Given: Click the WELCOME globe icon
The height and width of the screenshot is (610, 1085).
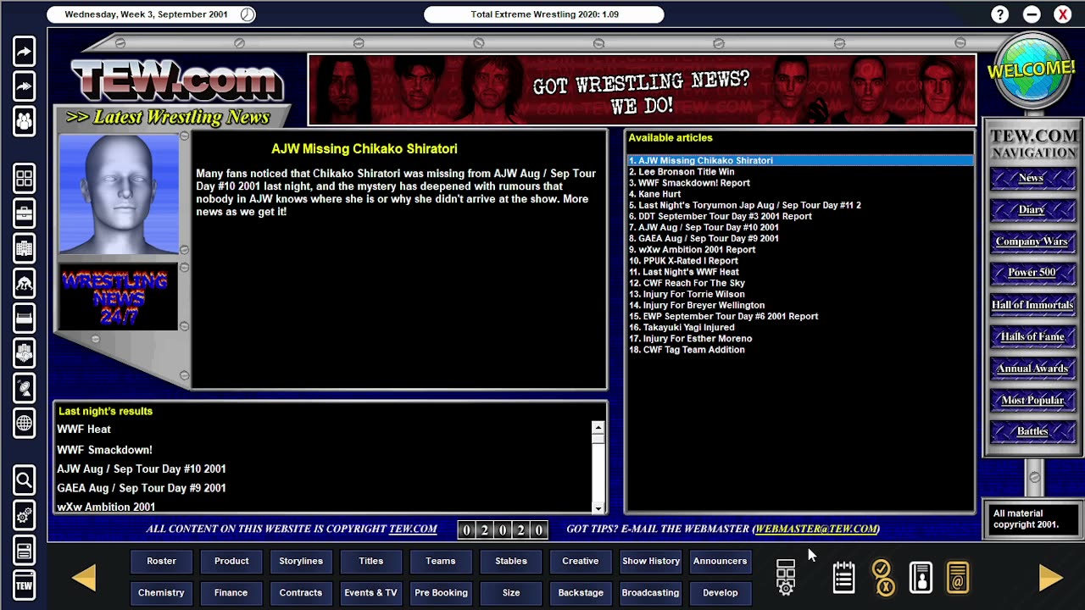Looking at the screenshot, I should click(x=1031, y=71).
